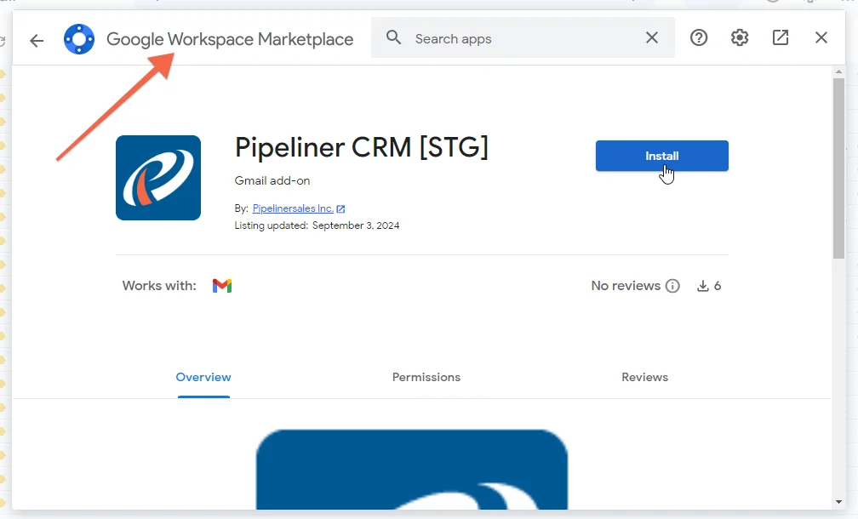Go back with the left arrow icon
858x519 pixels.
click(37, 40)
